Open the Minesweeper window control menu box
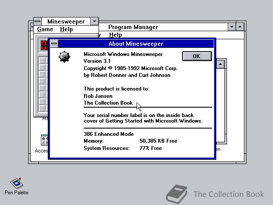The image size is (273, 205). [38, 21]
